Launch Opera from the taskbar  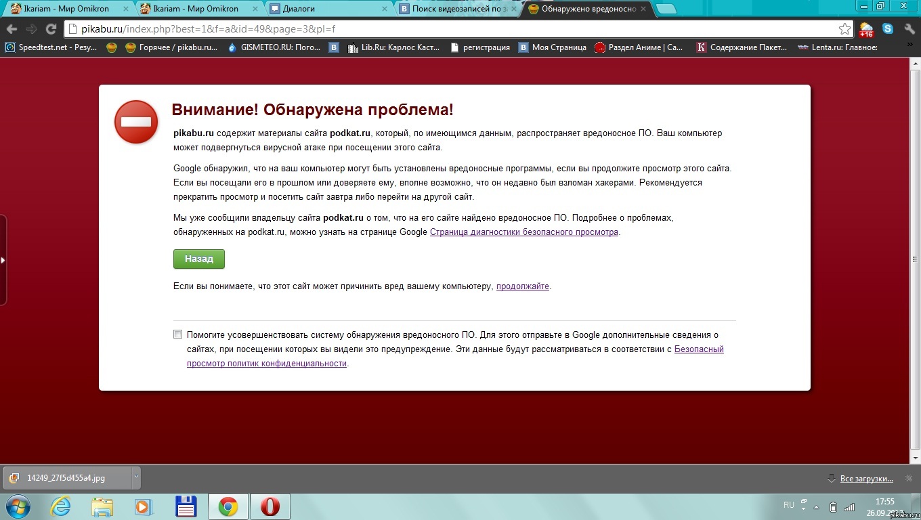[270, 506]
